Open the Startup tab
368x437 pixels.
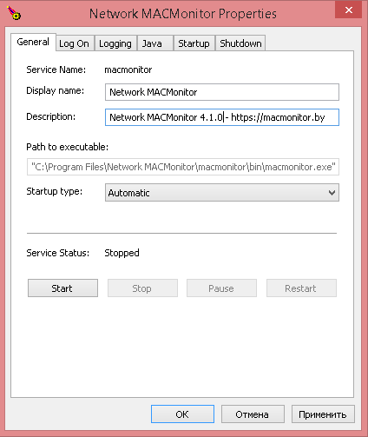pos(194,43)
